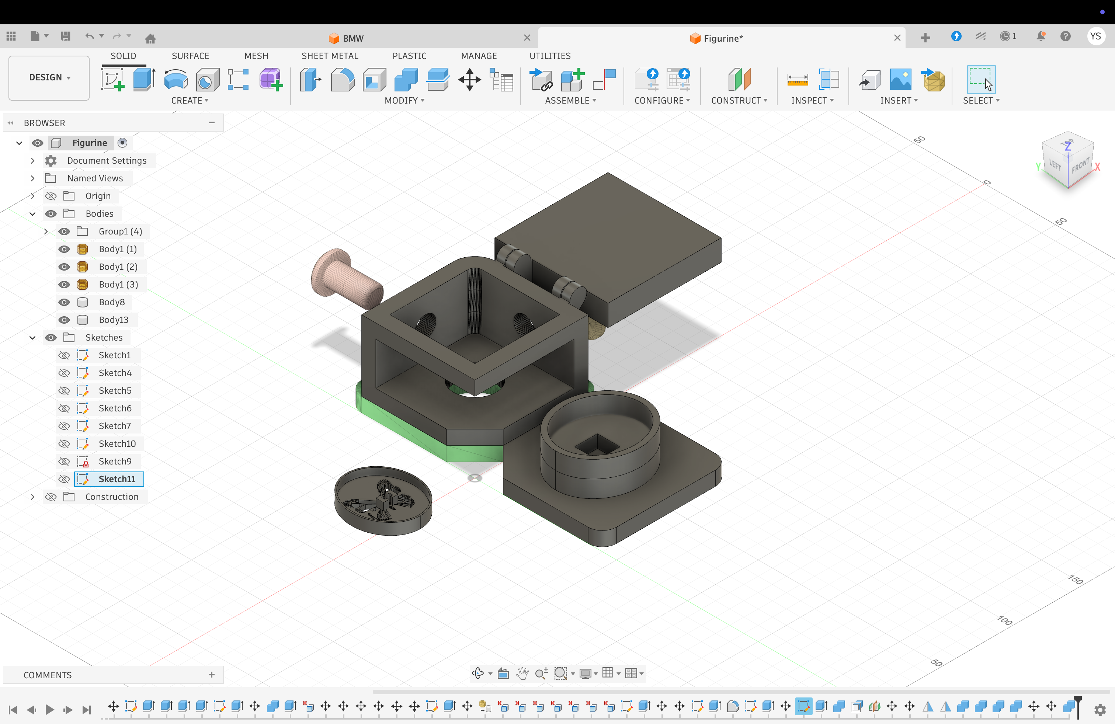Collapse the Bodies folder
Screen dimensions: 1115x724
[32, 213]
